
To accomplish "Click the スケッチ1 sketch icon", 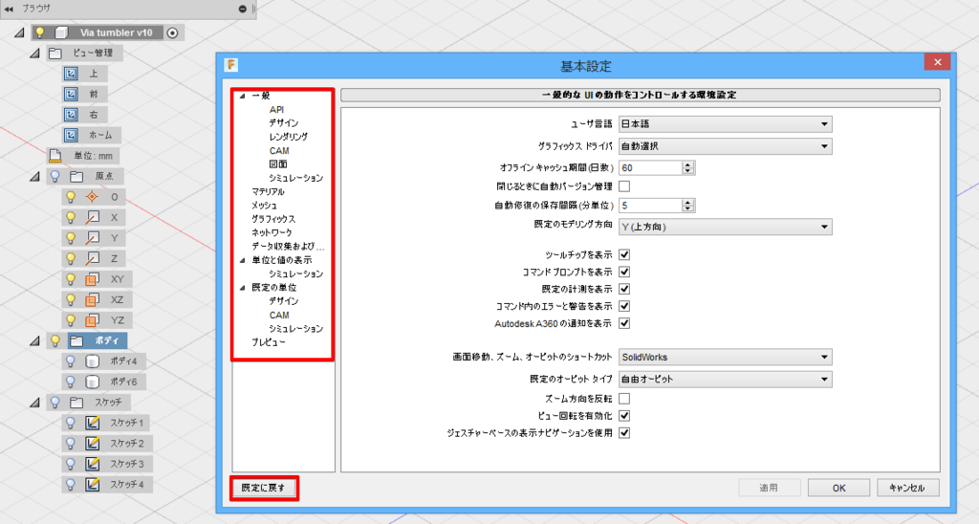I will click(x=93, y=423).
